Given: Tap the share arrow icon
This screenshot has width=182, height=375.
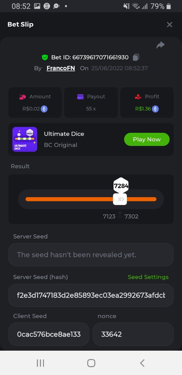Looking at the screenshot, I should click(x=160, y=45).
